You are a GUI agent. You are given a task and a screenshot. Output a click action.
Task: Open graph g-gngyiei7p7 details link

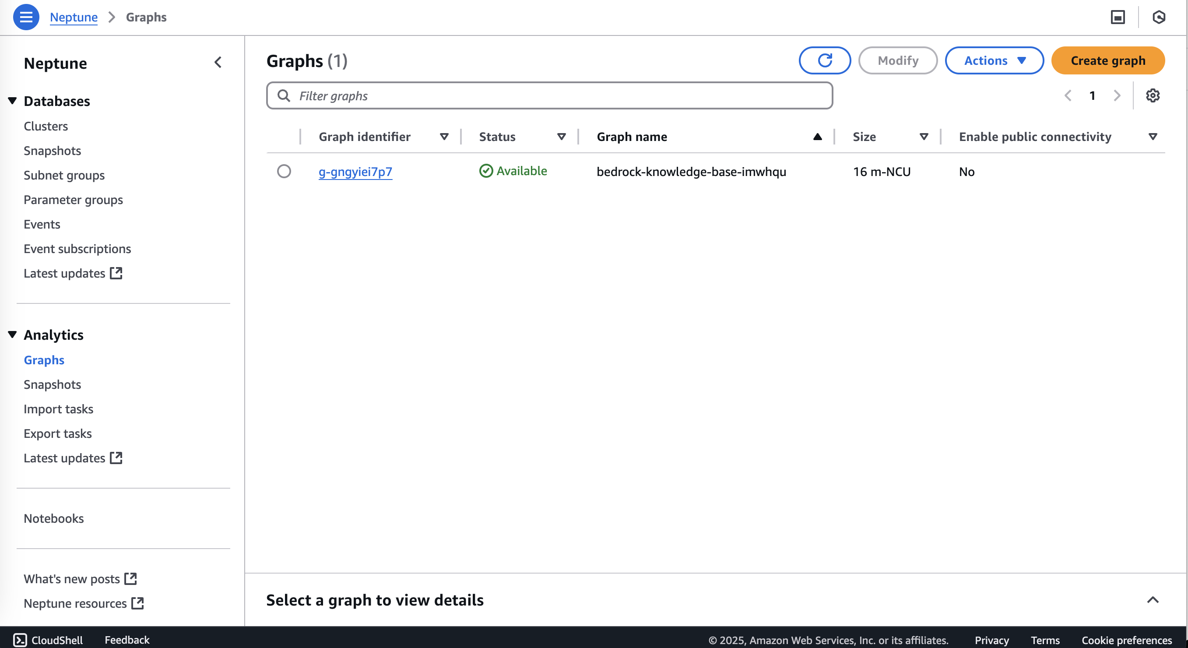click(355, 172)
